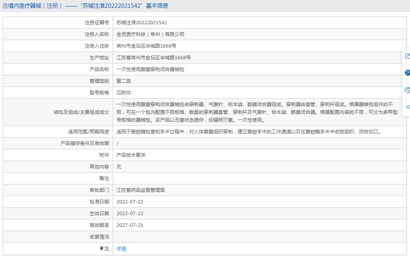Select the 2022-07-22 date in the 生效日期 row
This screenshot has height=258, width=410.
130,213
